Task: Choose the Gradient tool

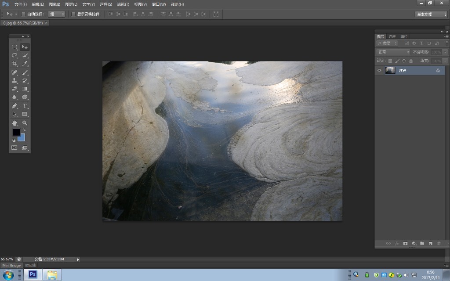Action: (25, 89)
